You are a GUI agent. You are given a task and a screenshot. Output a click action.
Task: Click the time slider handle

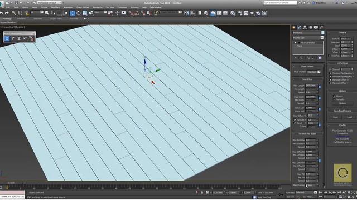tap(11, 183)
